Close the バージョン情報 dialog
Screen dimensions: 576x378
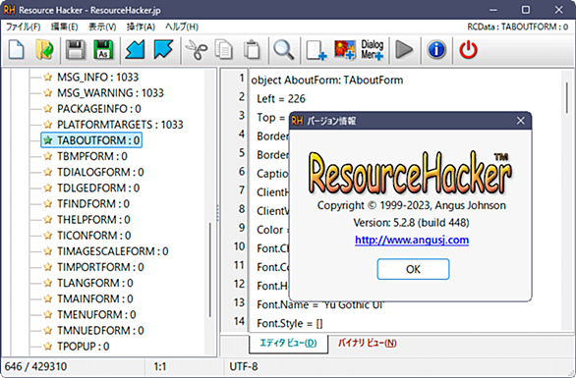coord(521,121)
